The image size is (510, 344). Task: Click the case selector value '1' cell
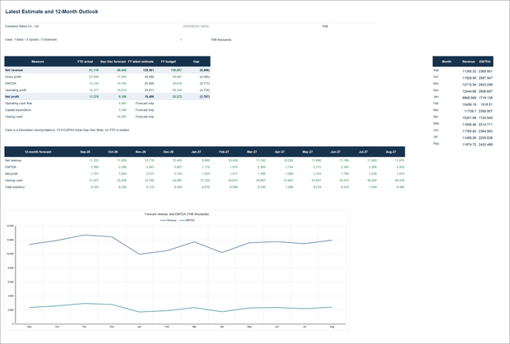click(x=181, y=39)
